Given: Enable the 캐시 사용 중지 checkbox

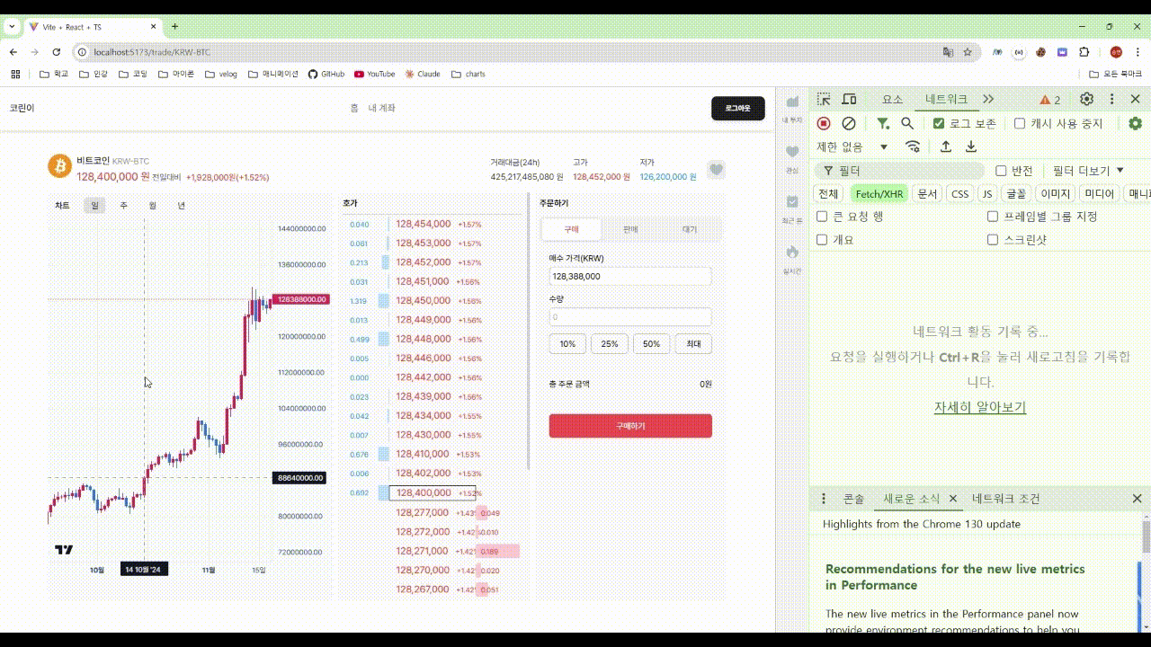Looking at the screenshot, I should click(1020, 123).
